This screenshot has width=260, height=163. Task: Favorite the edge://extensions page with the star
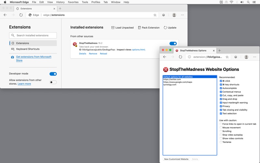click(x=155, y=15)
